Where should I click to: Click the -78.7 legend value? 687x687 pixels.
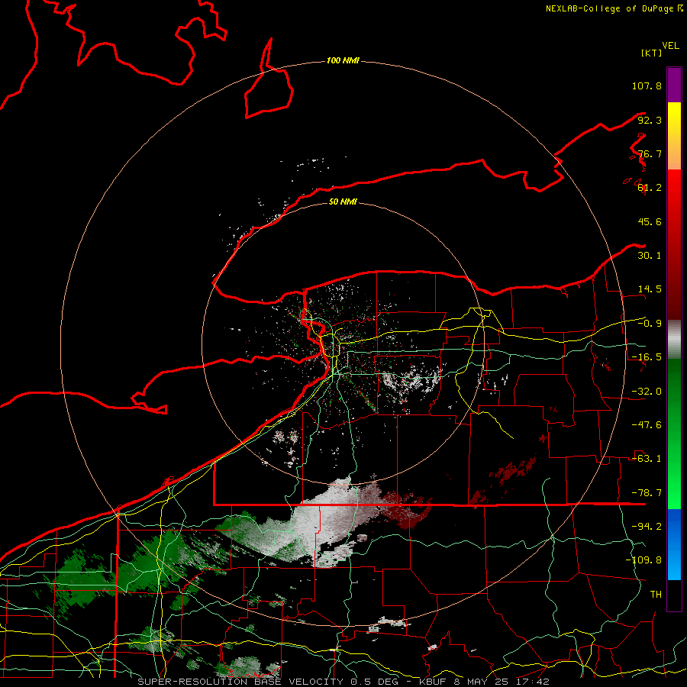(647, 493)
